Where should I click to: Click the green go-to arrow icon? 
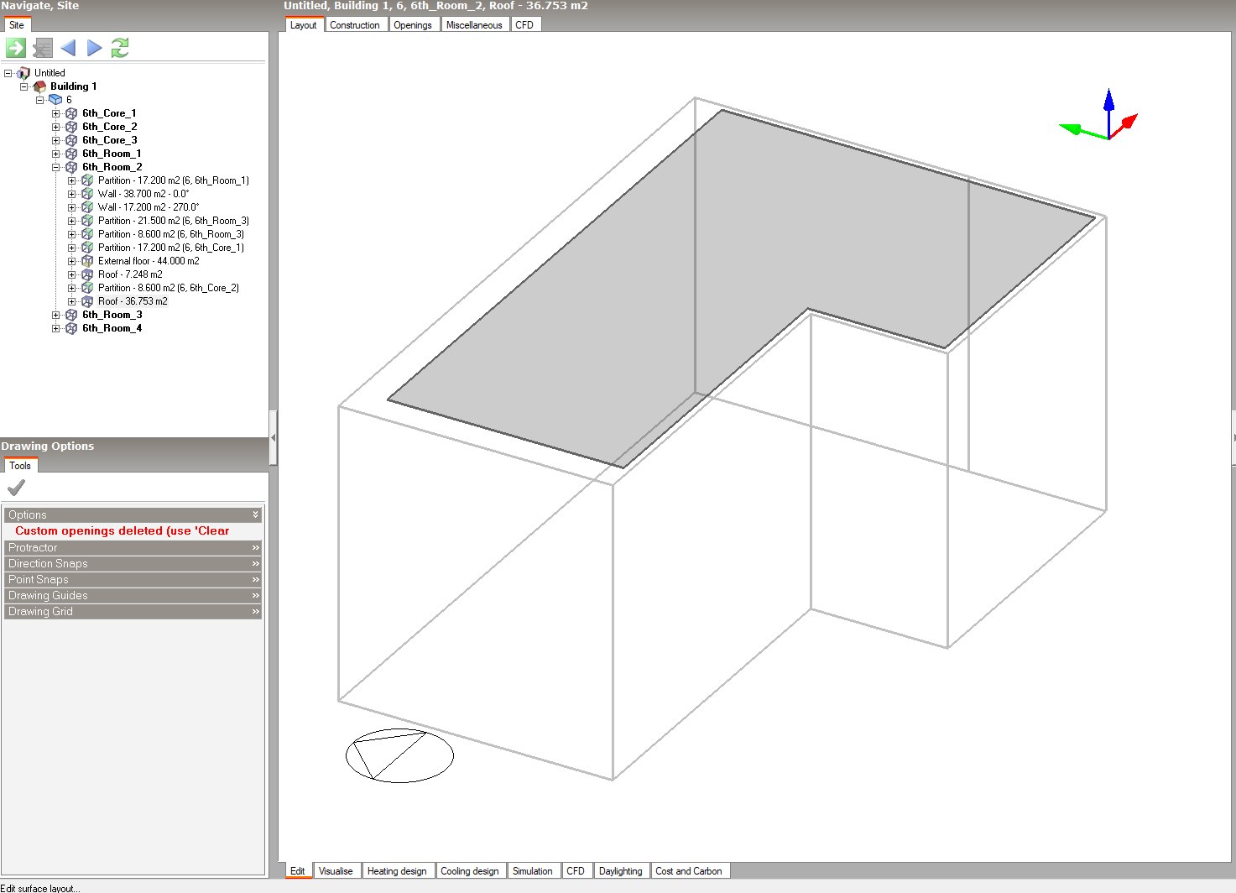tap(16, 48)
